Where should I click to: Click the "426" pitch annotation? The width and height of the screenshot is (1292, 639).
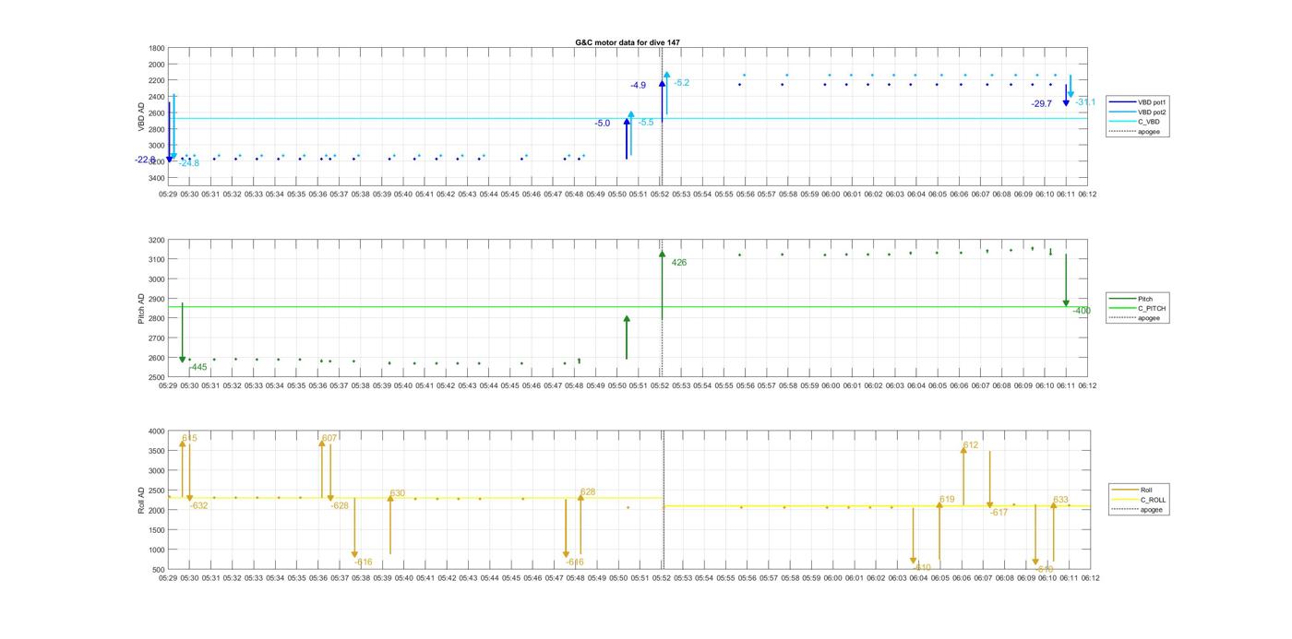pos(678,263)
